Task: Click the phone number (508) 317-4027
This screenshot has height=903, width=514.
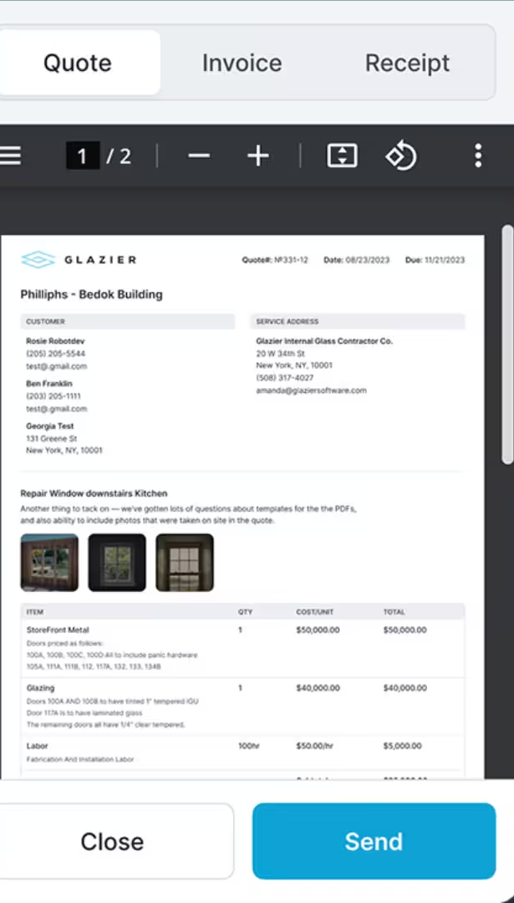Action: click(x=285, y=378)
